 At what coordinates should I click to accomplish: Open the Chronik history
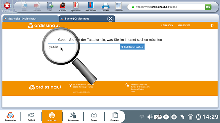(x=63, y=7)
